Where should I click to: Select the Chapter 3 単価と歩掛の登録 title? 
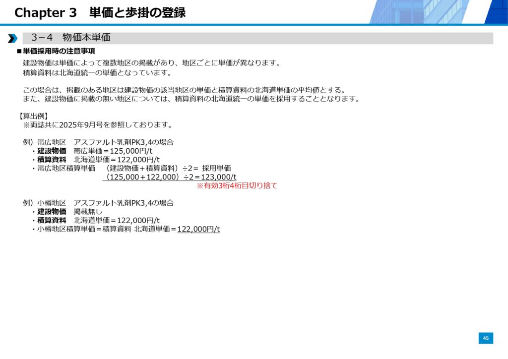[100, 12]
